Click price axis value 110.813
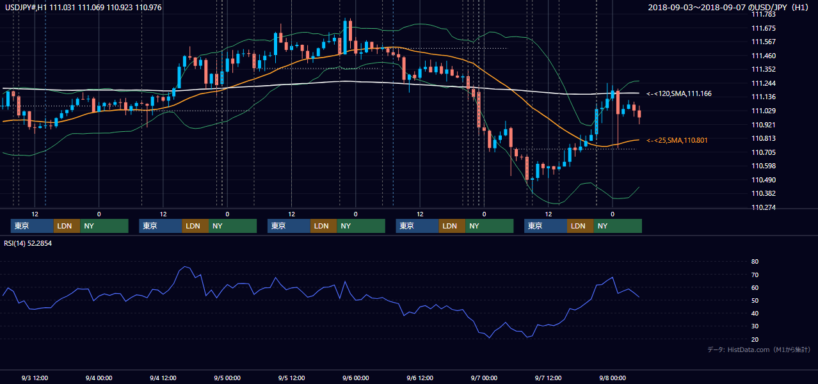Viewport: 818px width, 384px height. (763, 138)
